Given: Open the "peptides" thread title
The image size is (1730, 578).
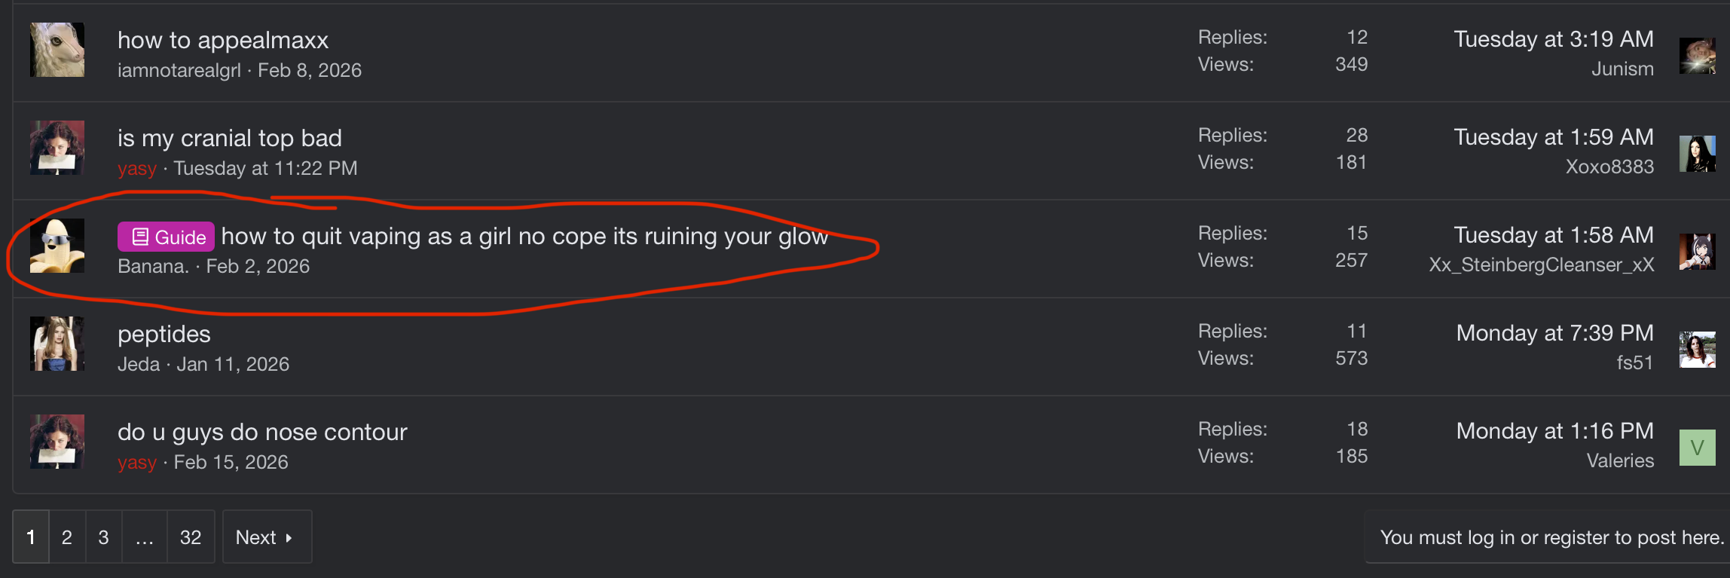Looking at the screenshot, I should click(x=164, y=334).
